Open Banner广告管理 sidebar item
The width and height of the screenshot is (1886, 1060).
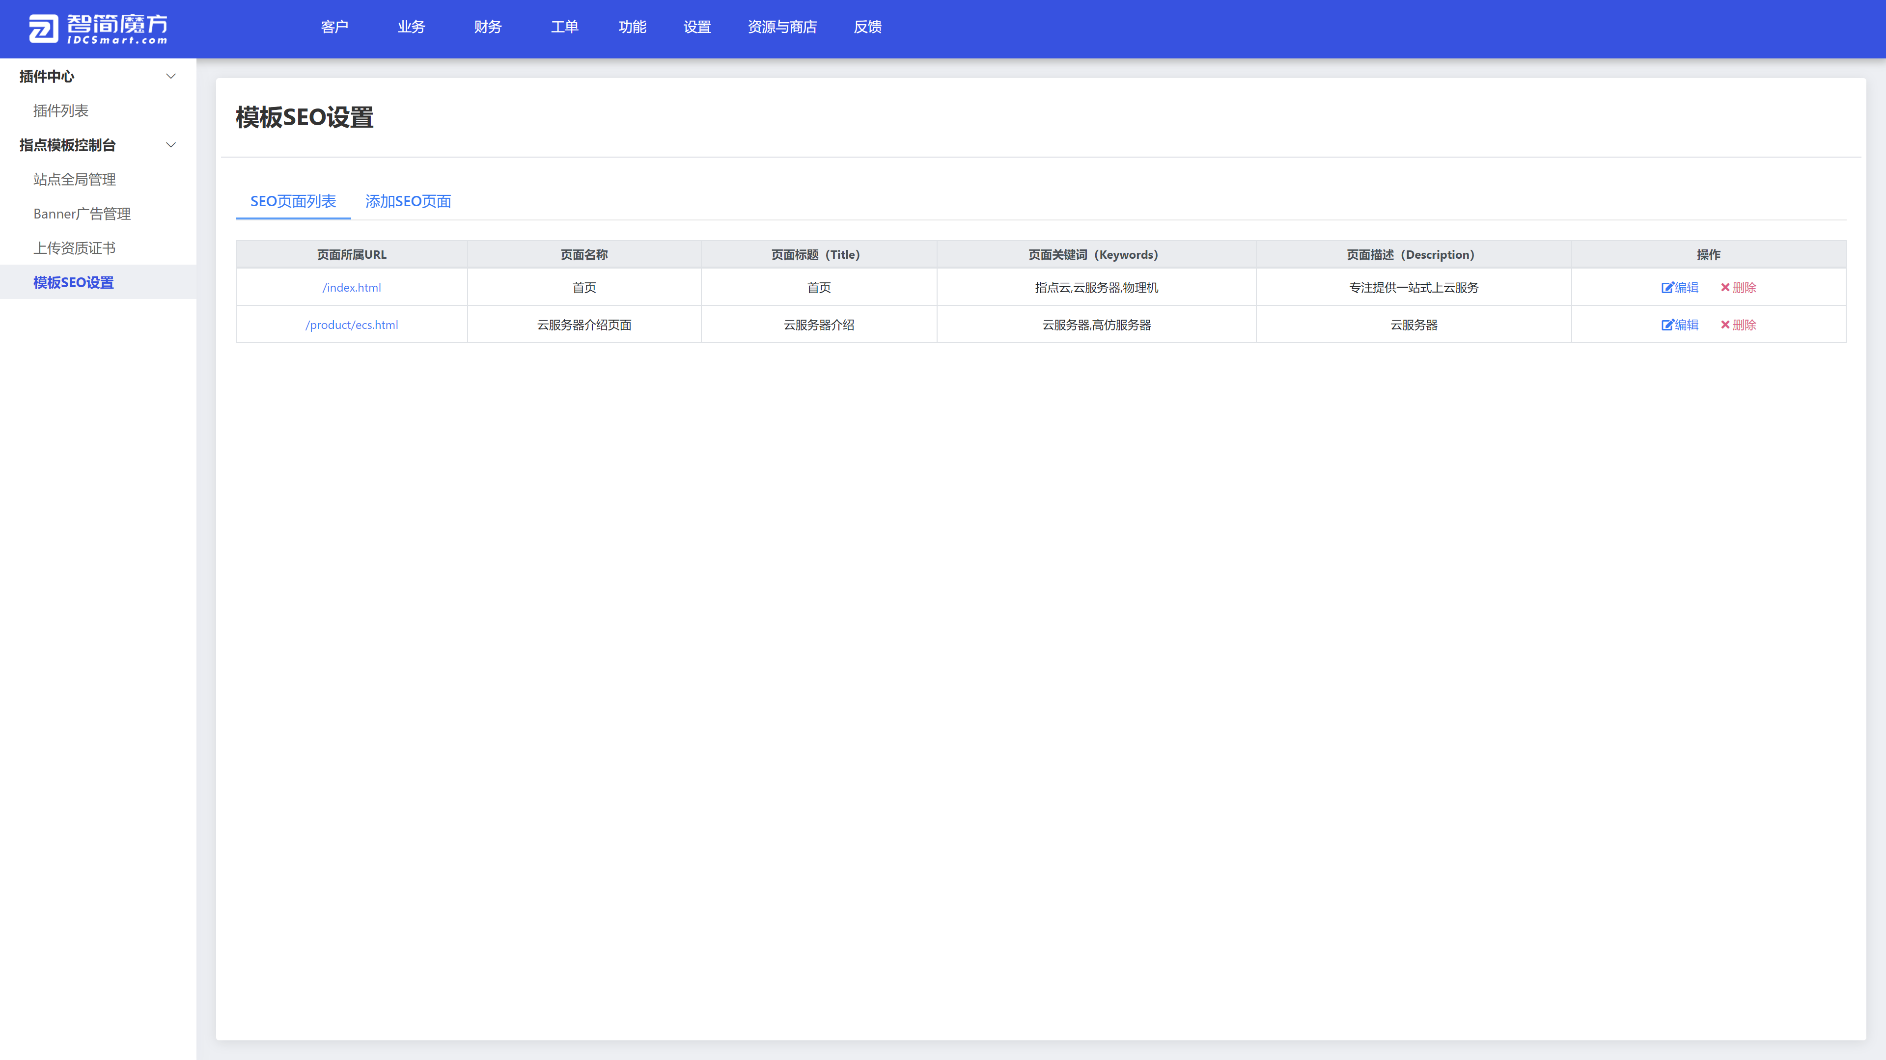tap(82, 214)
